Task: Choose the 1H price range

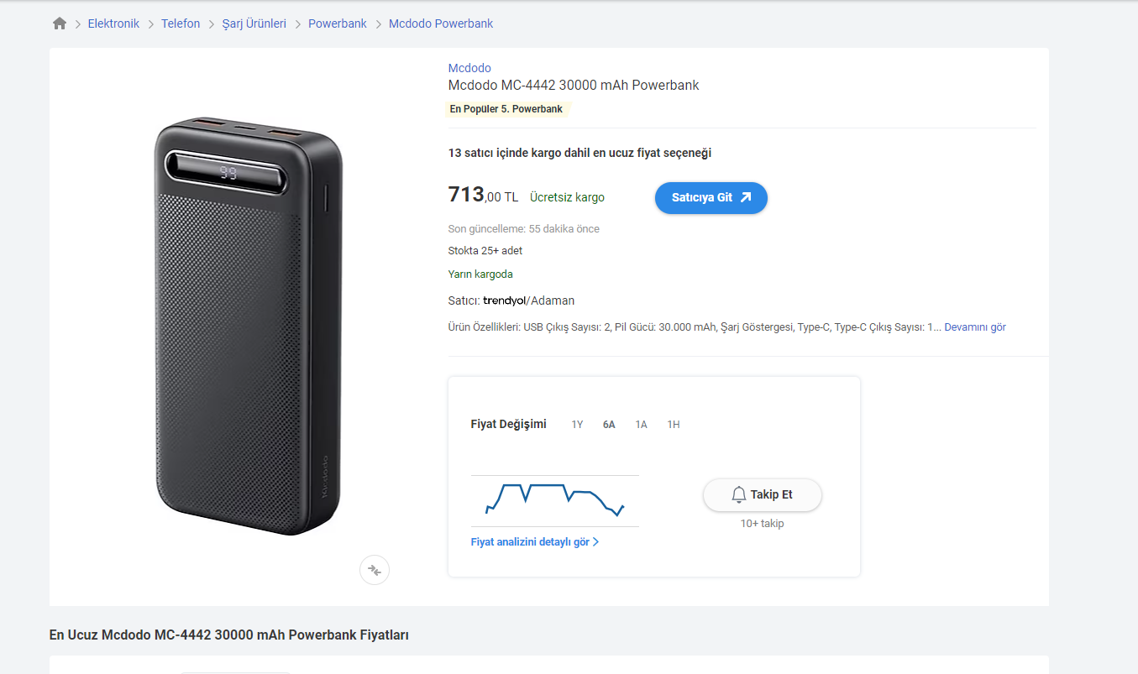Action: click(674, 425)
